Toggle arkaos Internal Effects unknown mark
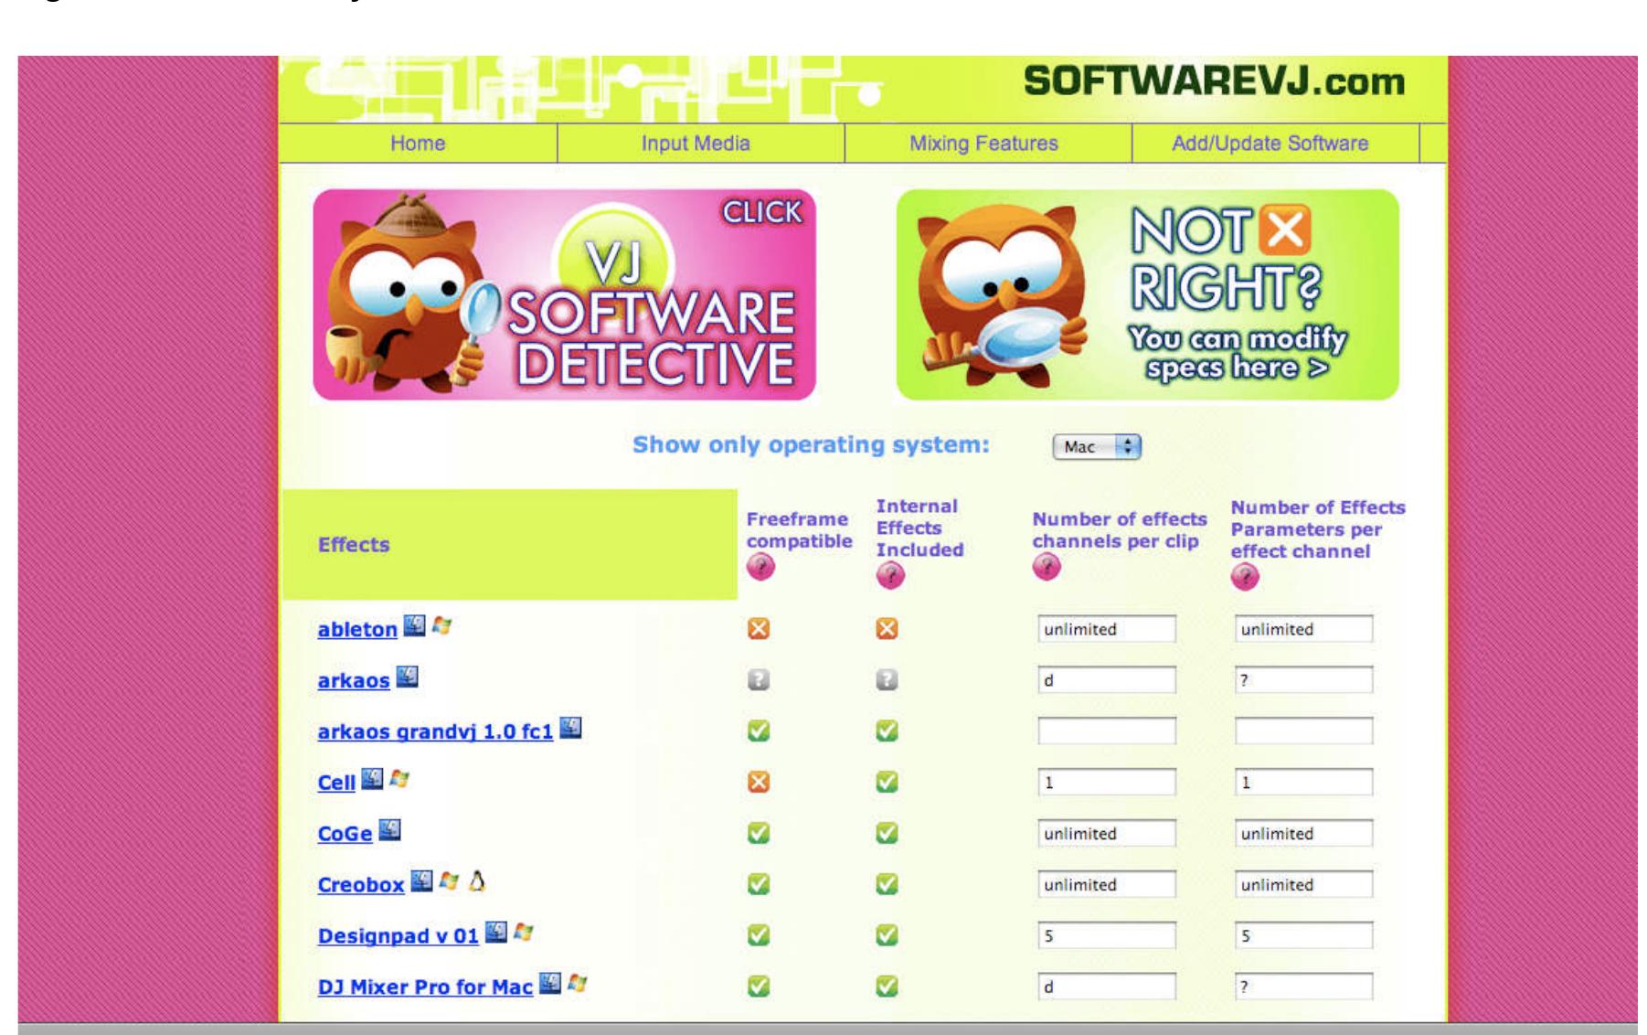 887,680
